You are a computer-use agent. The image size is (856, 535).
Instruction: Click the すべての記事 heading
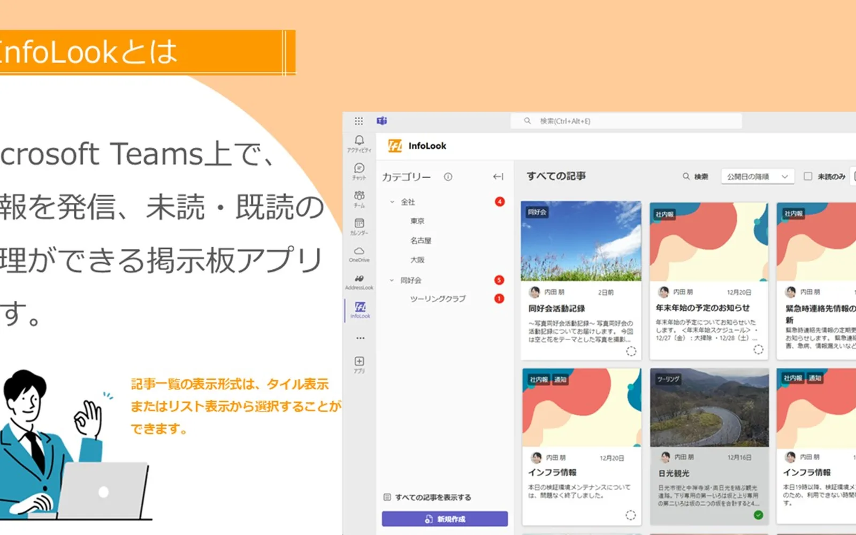click(x=556, y=176)
